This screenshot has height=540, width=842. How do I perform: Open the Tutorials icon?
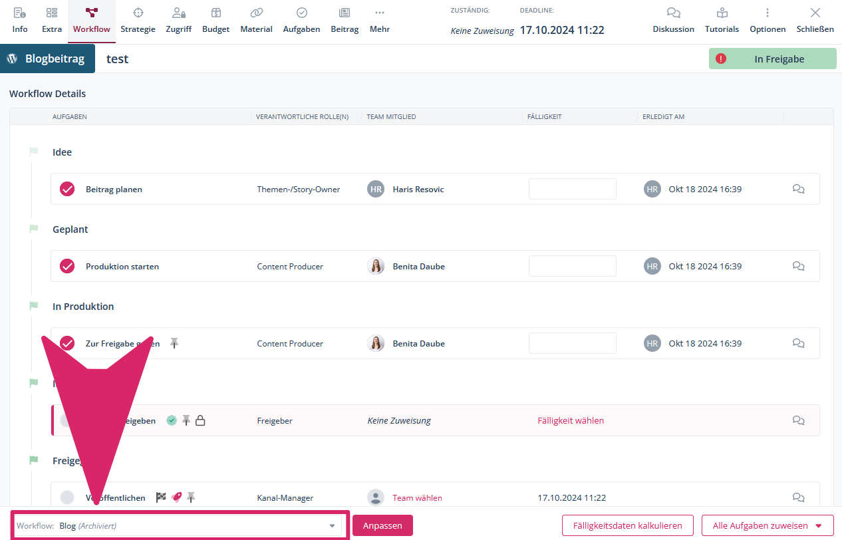point(722,13)
